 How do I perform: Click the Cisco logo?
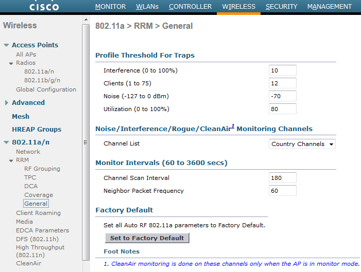[44, 6]
